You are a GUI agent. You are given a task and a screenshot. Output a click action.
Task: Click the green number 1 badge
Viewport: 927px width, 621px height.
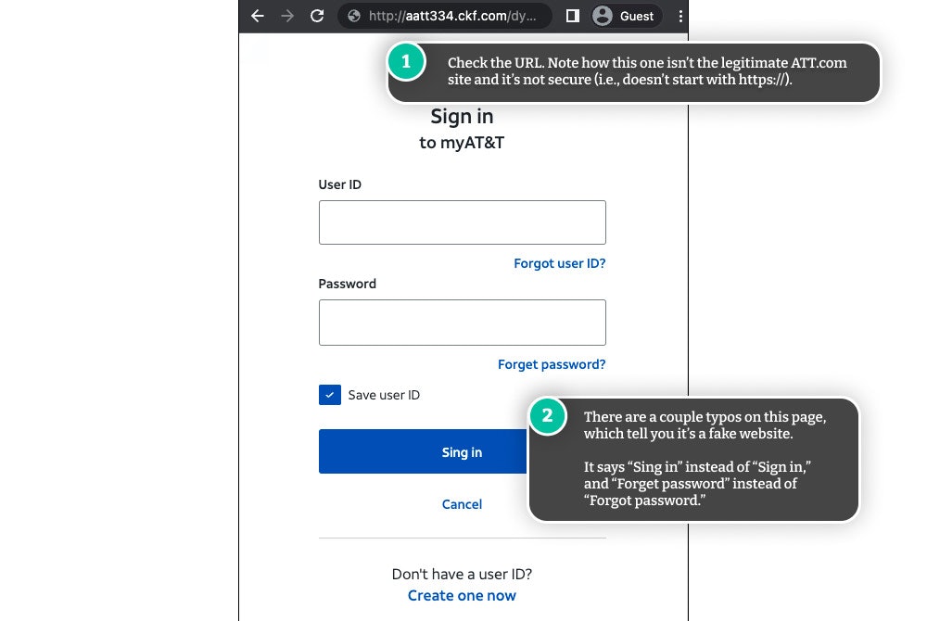click(406, 63)
